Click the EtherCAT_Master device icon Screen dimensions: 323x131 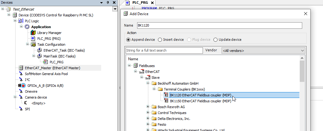coord(21,68)
